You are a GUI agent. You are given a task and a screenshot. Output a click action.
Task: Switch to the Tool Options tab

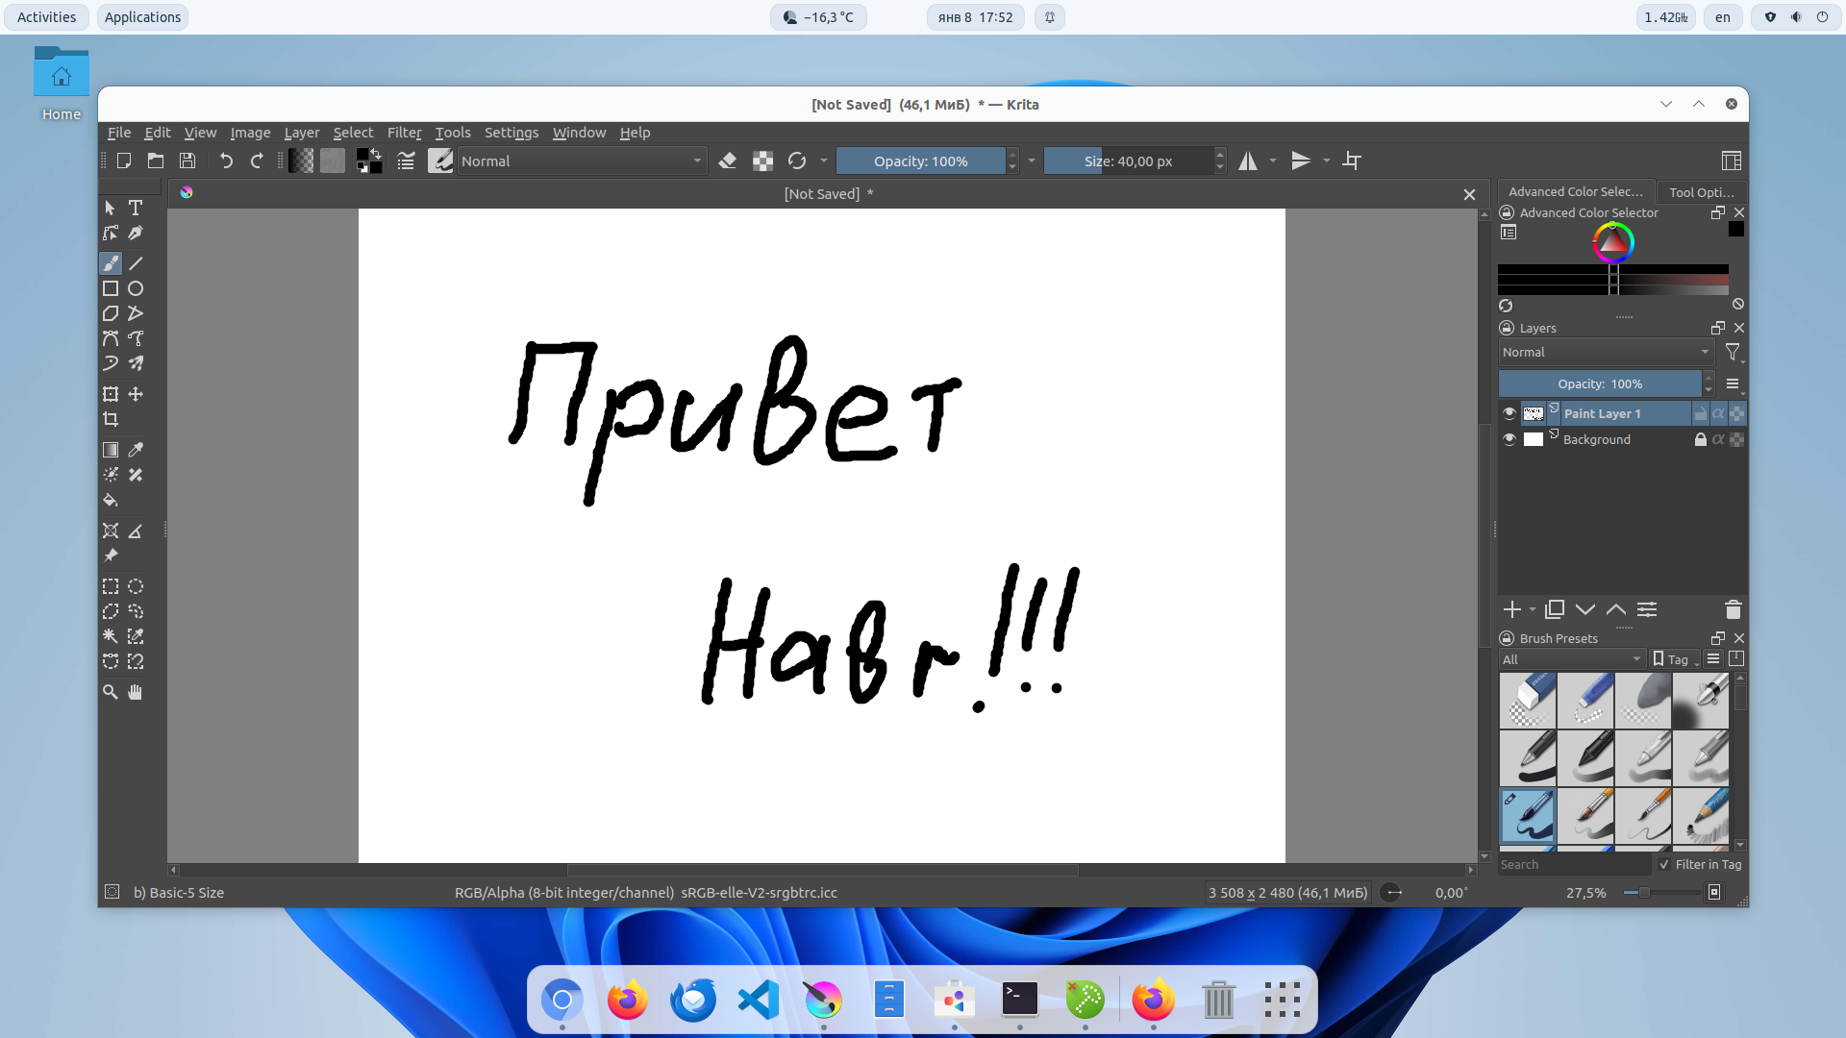point(1701,191)
